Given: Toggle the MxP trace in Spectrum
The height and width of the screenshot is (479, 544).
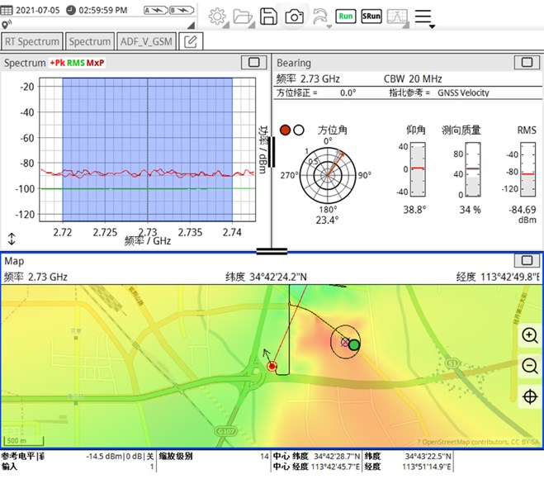Looking at the screenshot, I should [96, 63].
